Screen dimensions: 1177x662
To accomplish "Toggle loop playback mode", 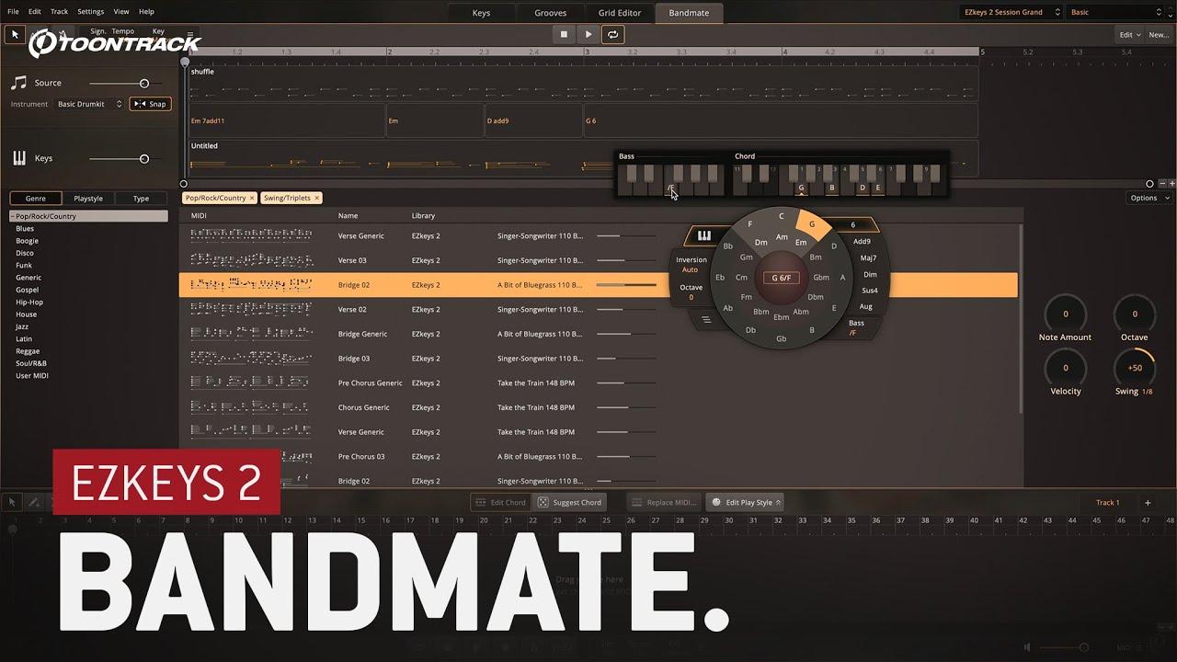I will tap(612, 34).
